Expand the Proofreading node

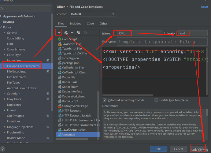pyautogui.click(x=4, y=132)
